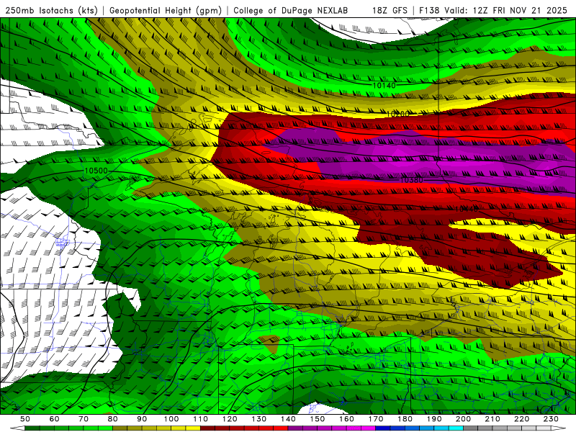
Task: Pick the dark purple swatch just after 140
Action: tap(295, 428)
